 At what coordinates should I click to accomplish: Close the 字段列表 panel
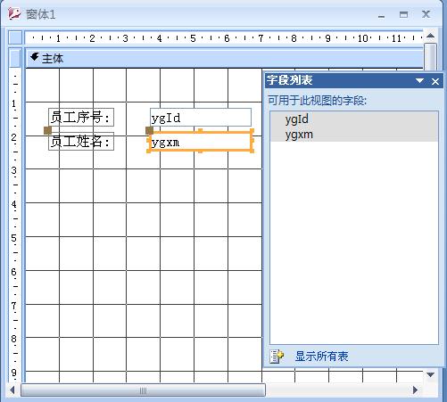coord(435,81)
